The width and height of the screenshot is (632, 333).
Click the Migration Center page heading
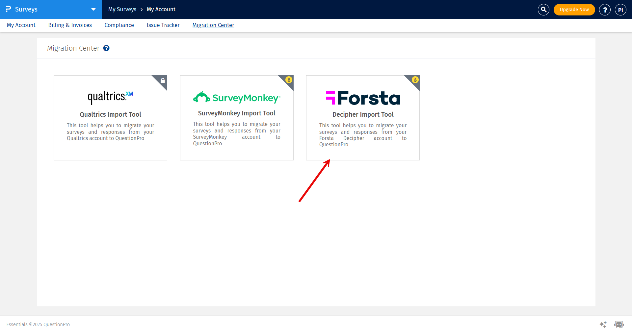tap(73, 48)
